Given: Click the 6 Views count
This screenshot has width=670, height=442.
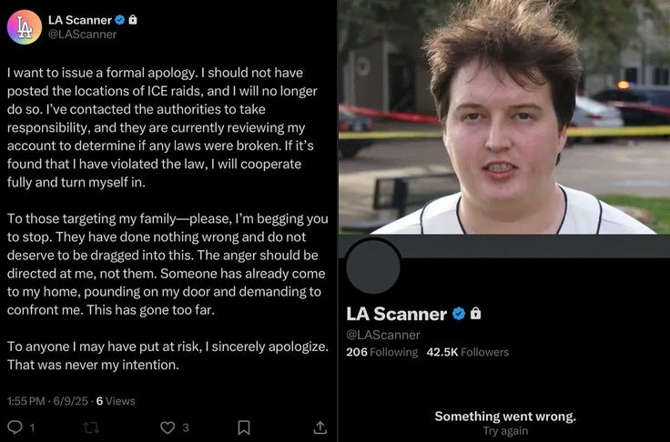Looking at the screenshot, I should pos(116,401).
